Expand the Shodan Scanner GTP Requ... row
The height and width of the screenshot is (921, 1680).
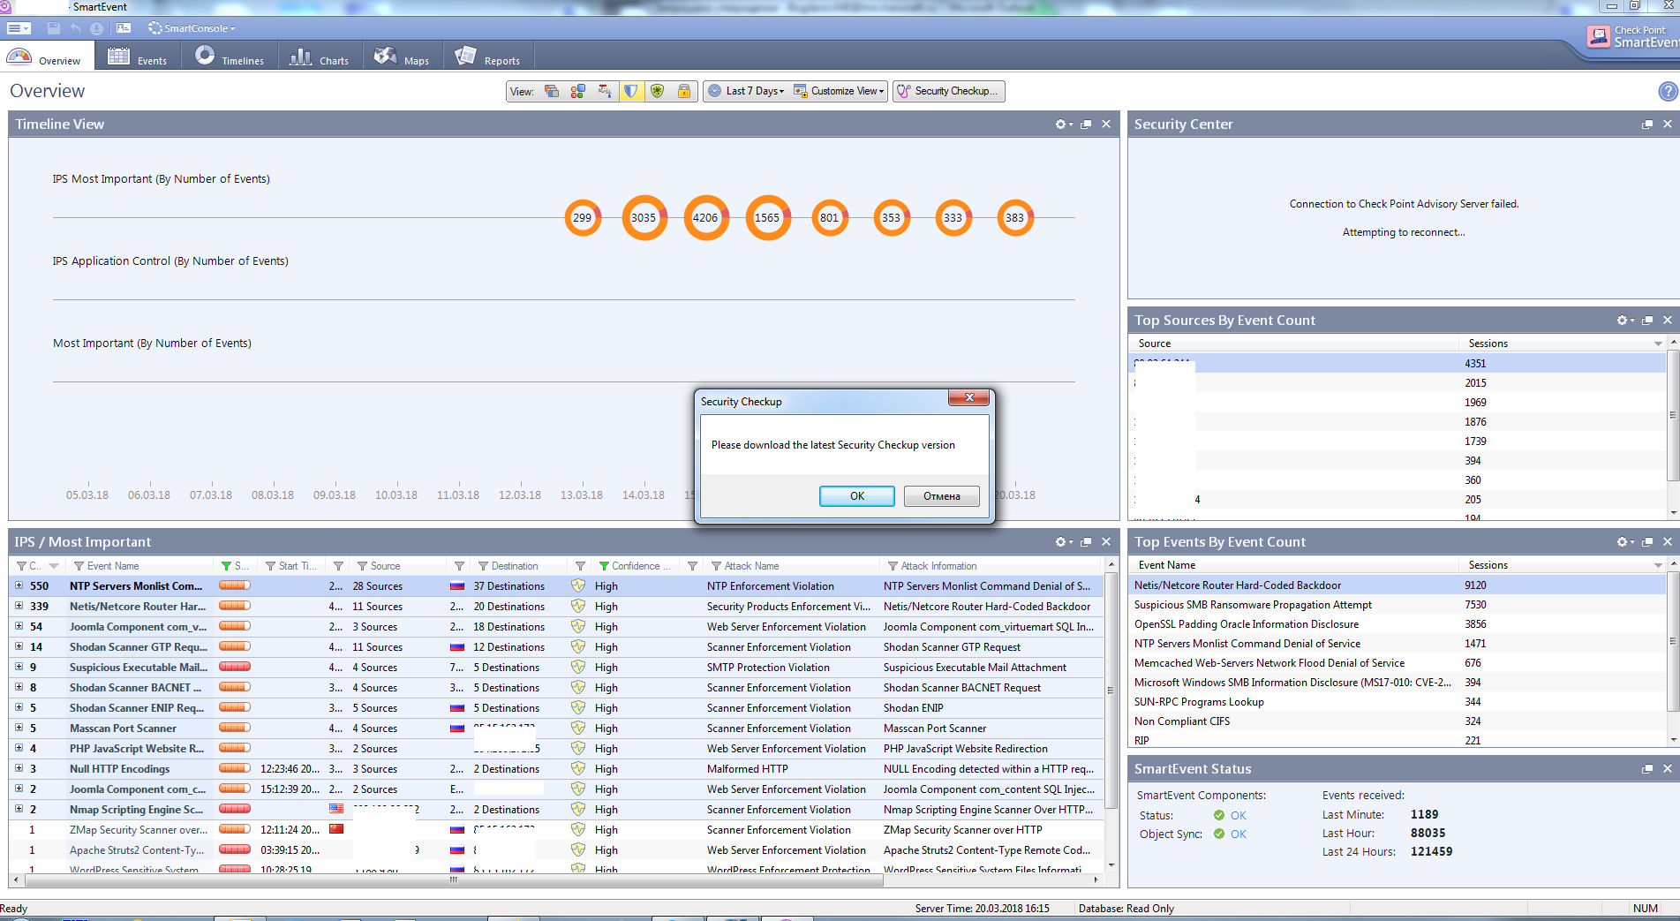19,646
